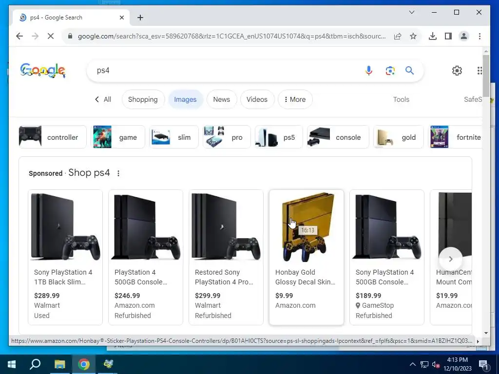Click the Google holiday logo
The width and height of the screenshot is (499, 374).
click(x=43, y=70)
